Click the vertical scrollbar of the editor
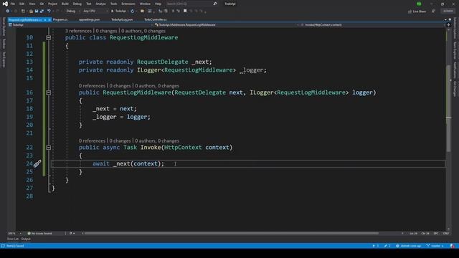Image resolution: width=459 pixels, height=258 pixels. click(448, 108)
